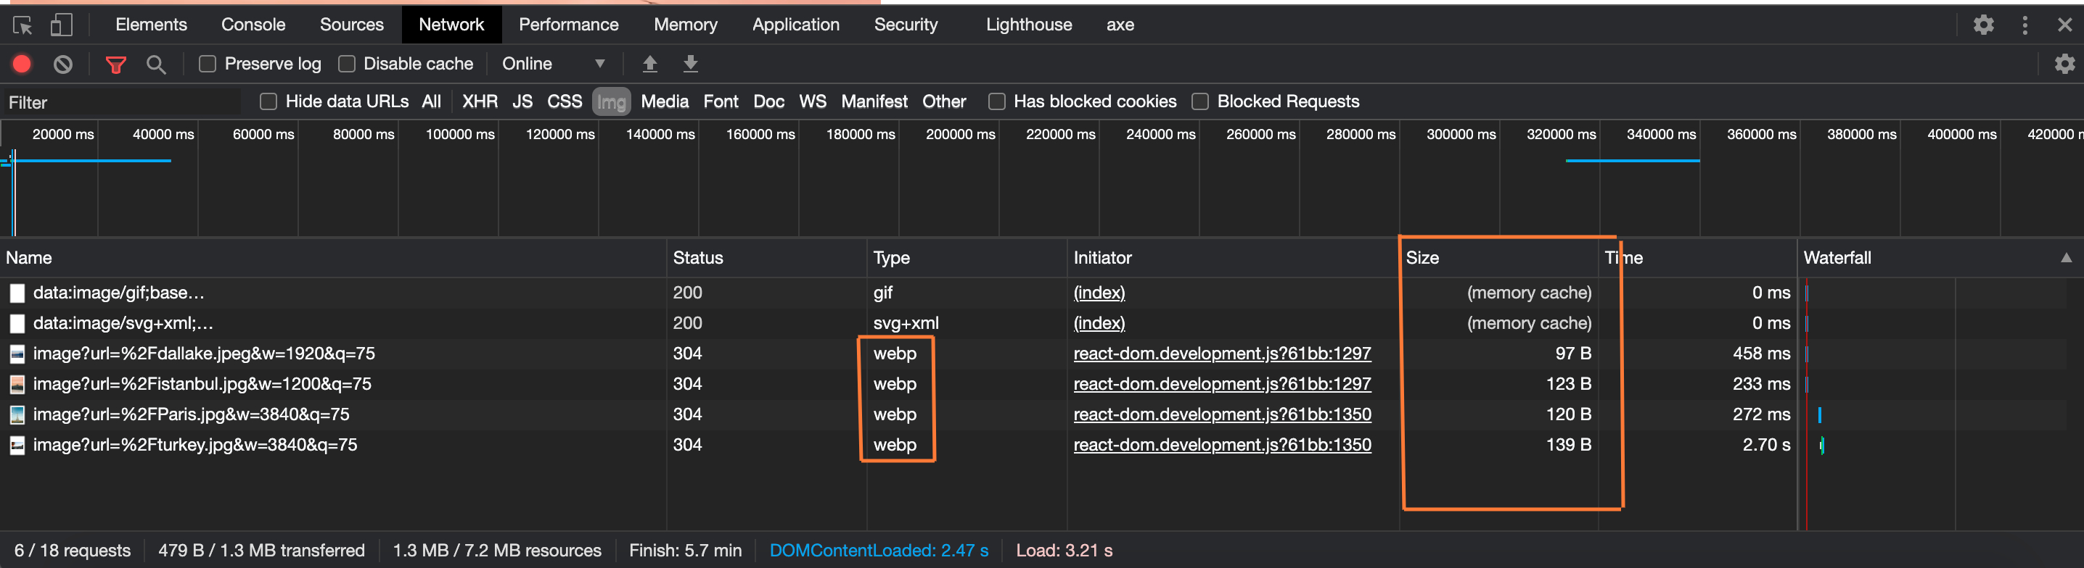Open DevTools settings gear
The image size is (2084, 568).
(1984, 25)
